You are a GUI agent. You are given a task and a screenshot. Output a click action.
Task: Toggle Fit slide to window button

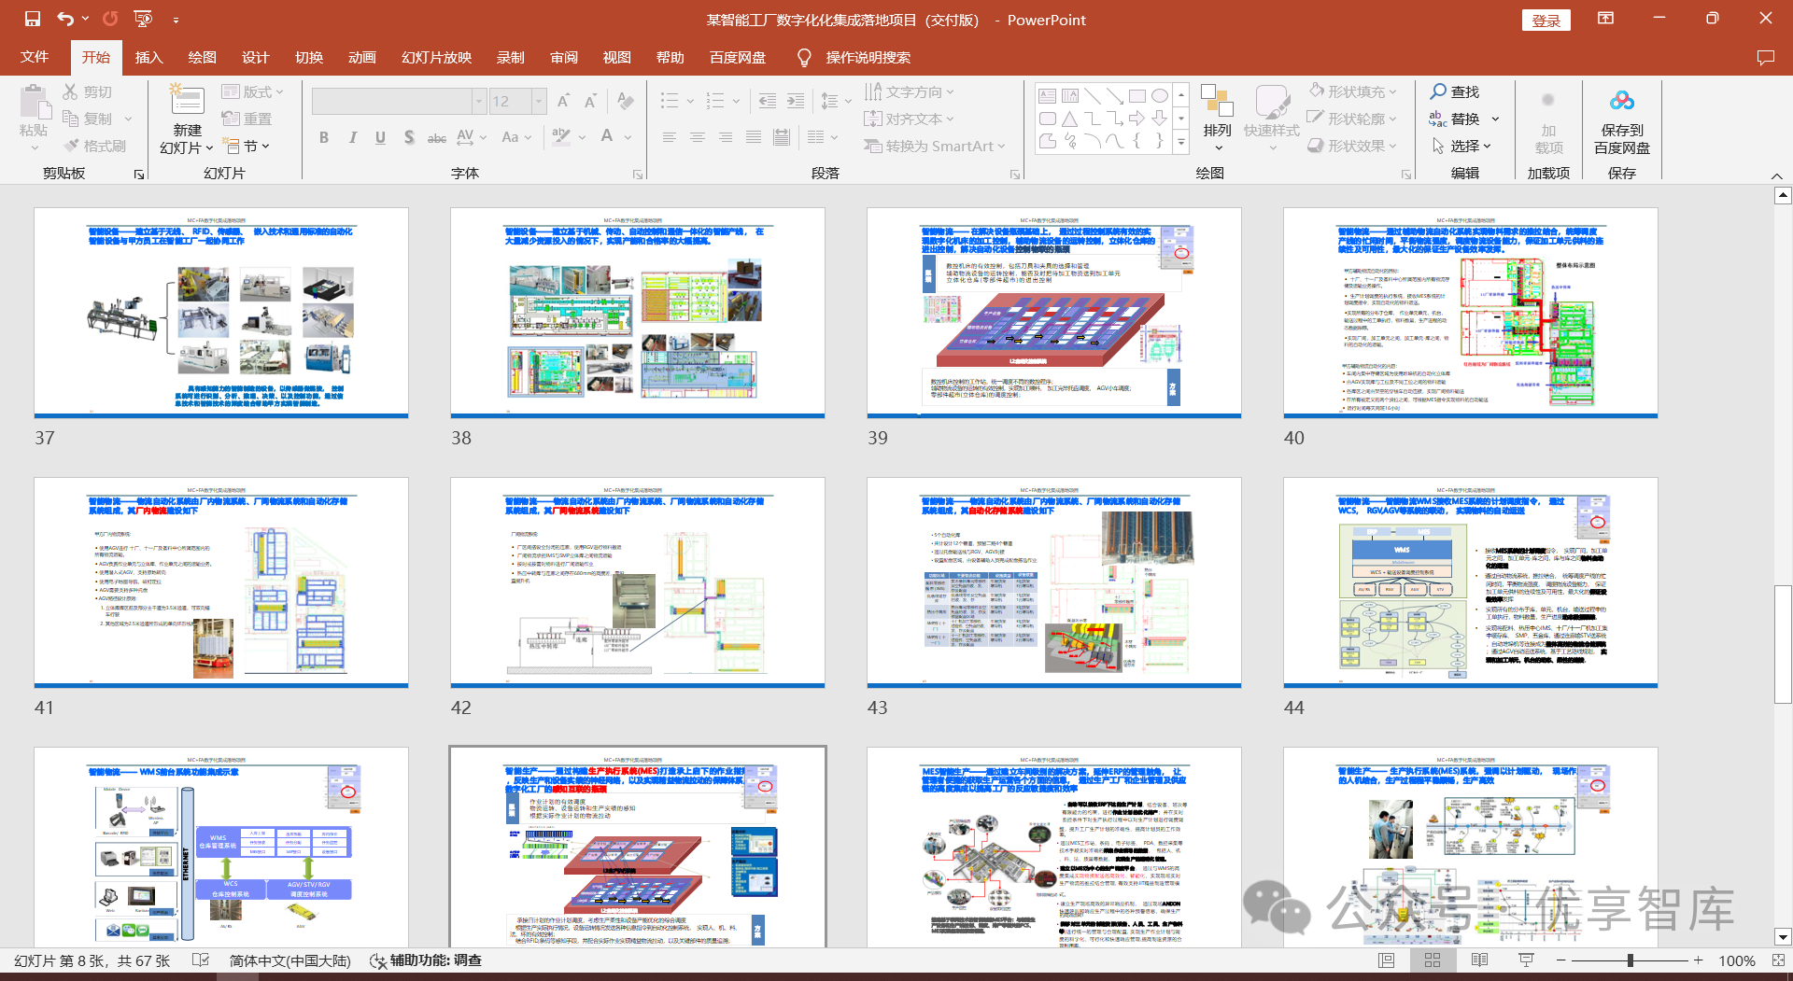(1778, 960)
